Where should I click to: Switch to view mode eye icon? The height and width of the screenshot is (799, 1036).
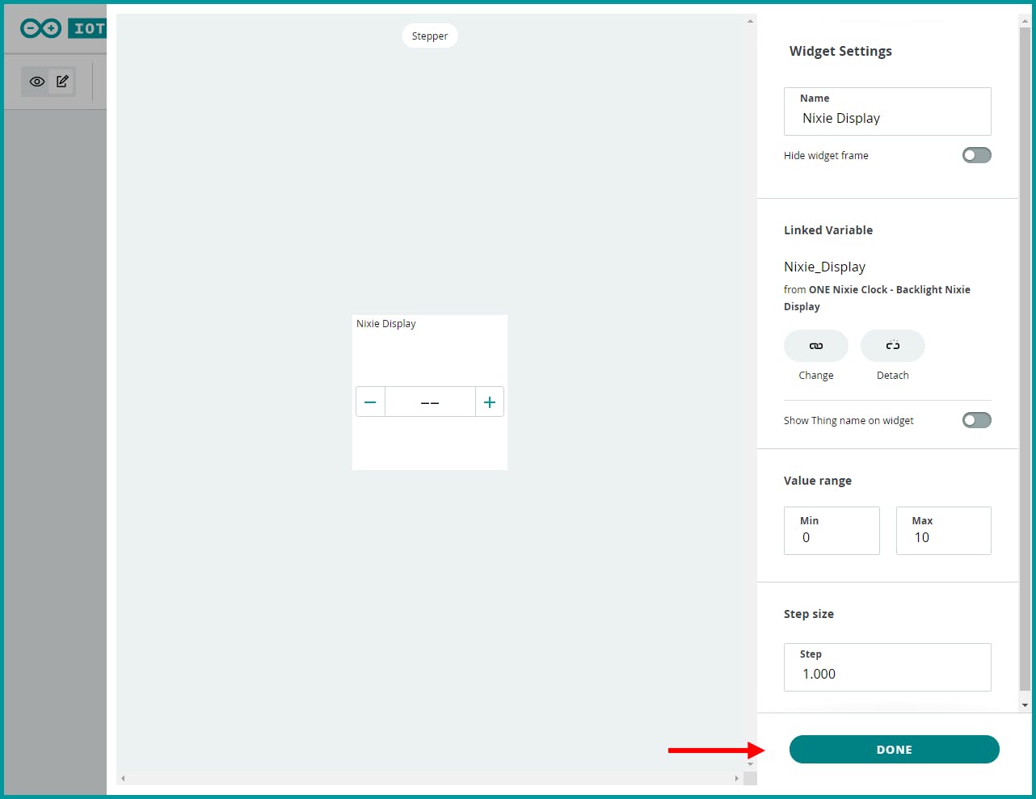point(36,82)
